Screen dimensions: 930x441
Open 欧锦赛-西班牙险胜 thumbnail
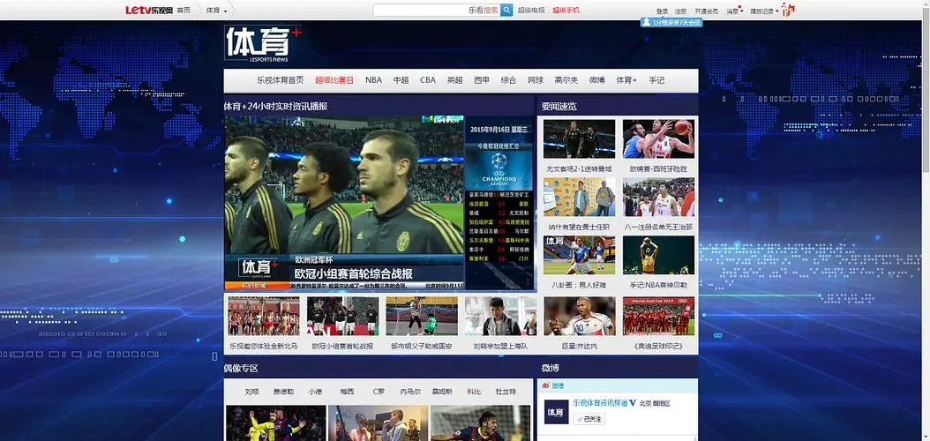(658, 138)
